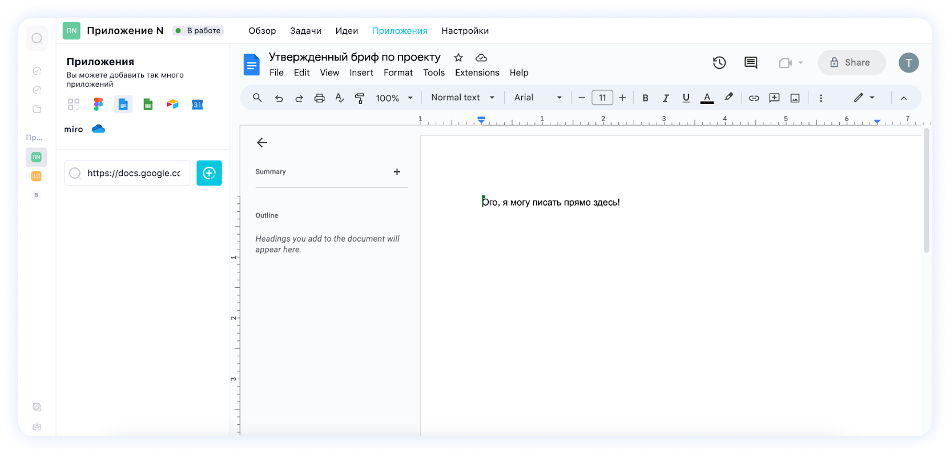The width and height of the screenshot is (950, 454).
Task: Open the Insert menu
Action: [x=361, y=73]
